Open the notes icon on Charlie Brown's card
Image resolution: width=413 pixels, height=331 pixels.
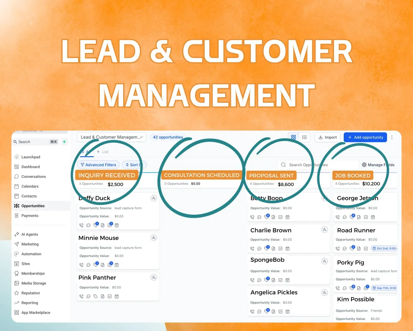pyautogui.click(x=273, y=248)
